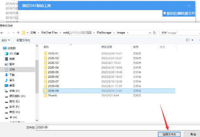The height and width of the screenshot is (137, 200).
Task: Open 卡 (H:) drive
Action: click(x=11, y=118)
